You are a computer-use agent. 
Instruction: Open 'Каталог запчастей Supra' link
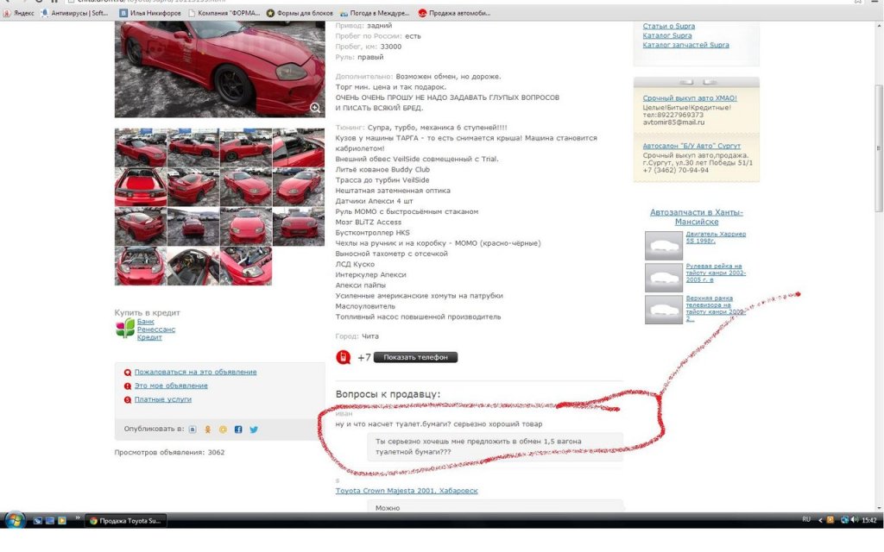click(x=685, y=45)
